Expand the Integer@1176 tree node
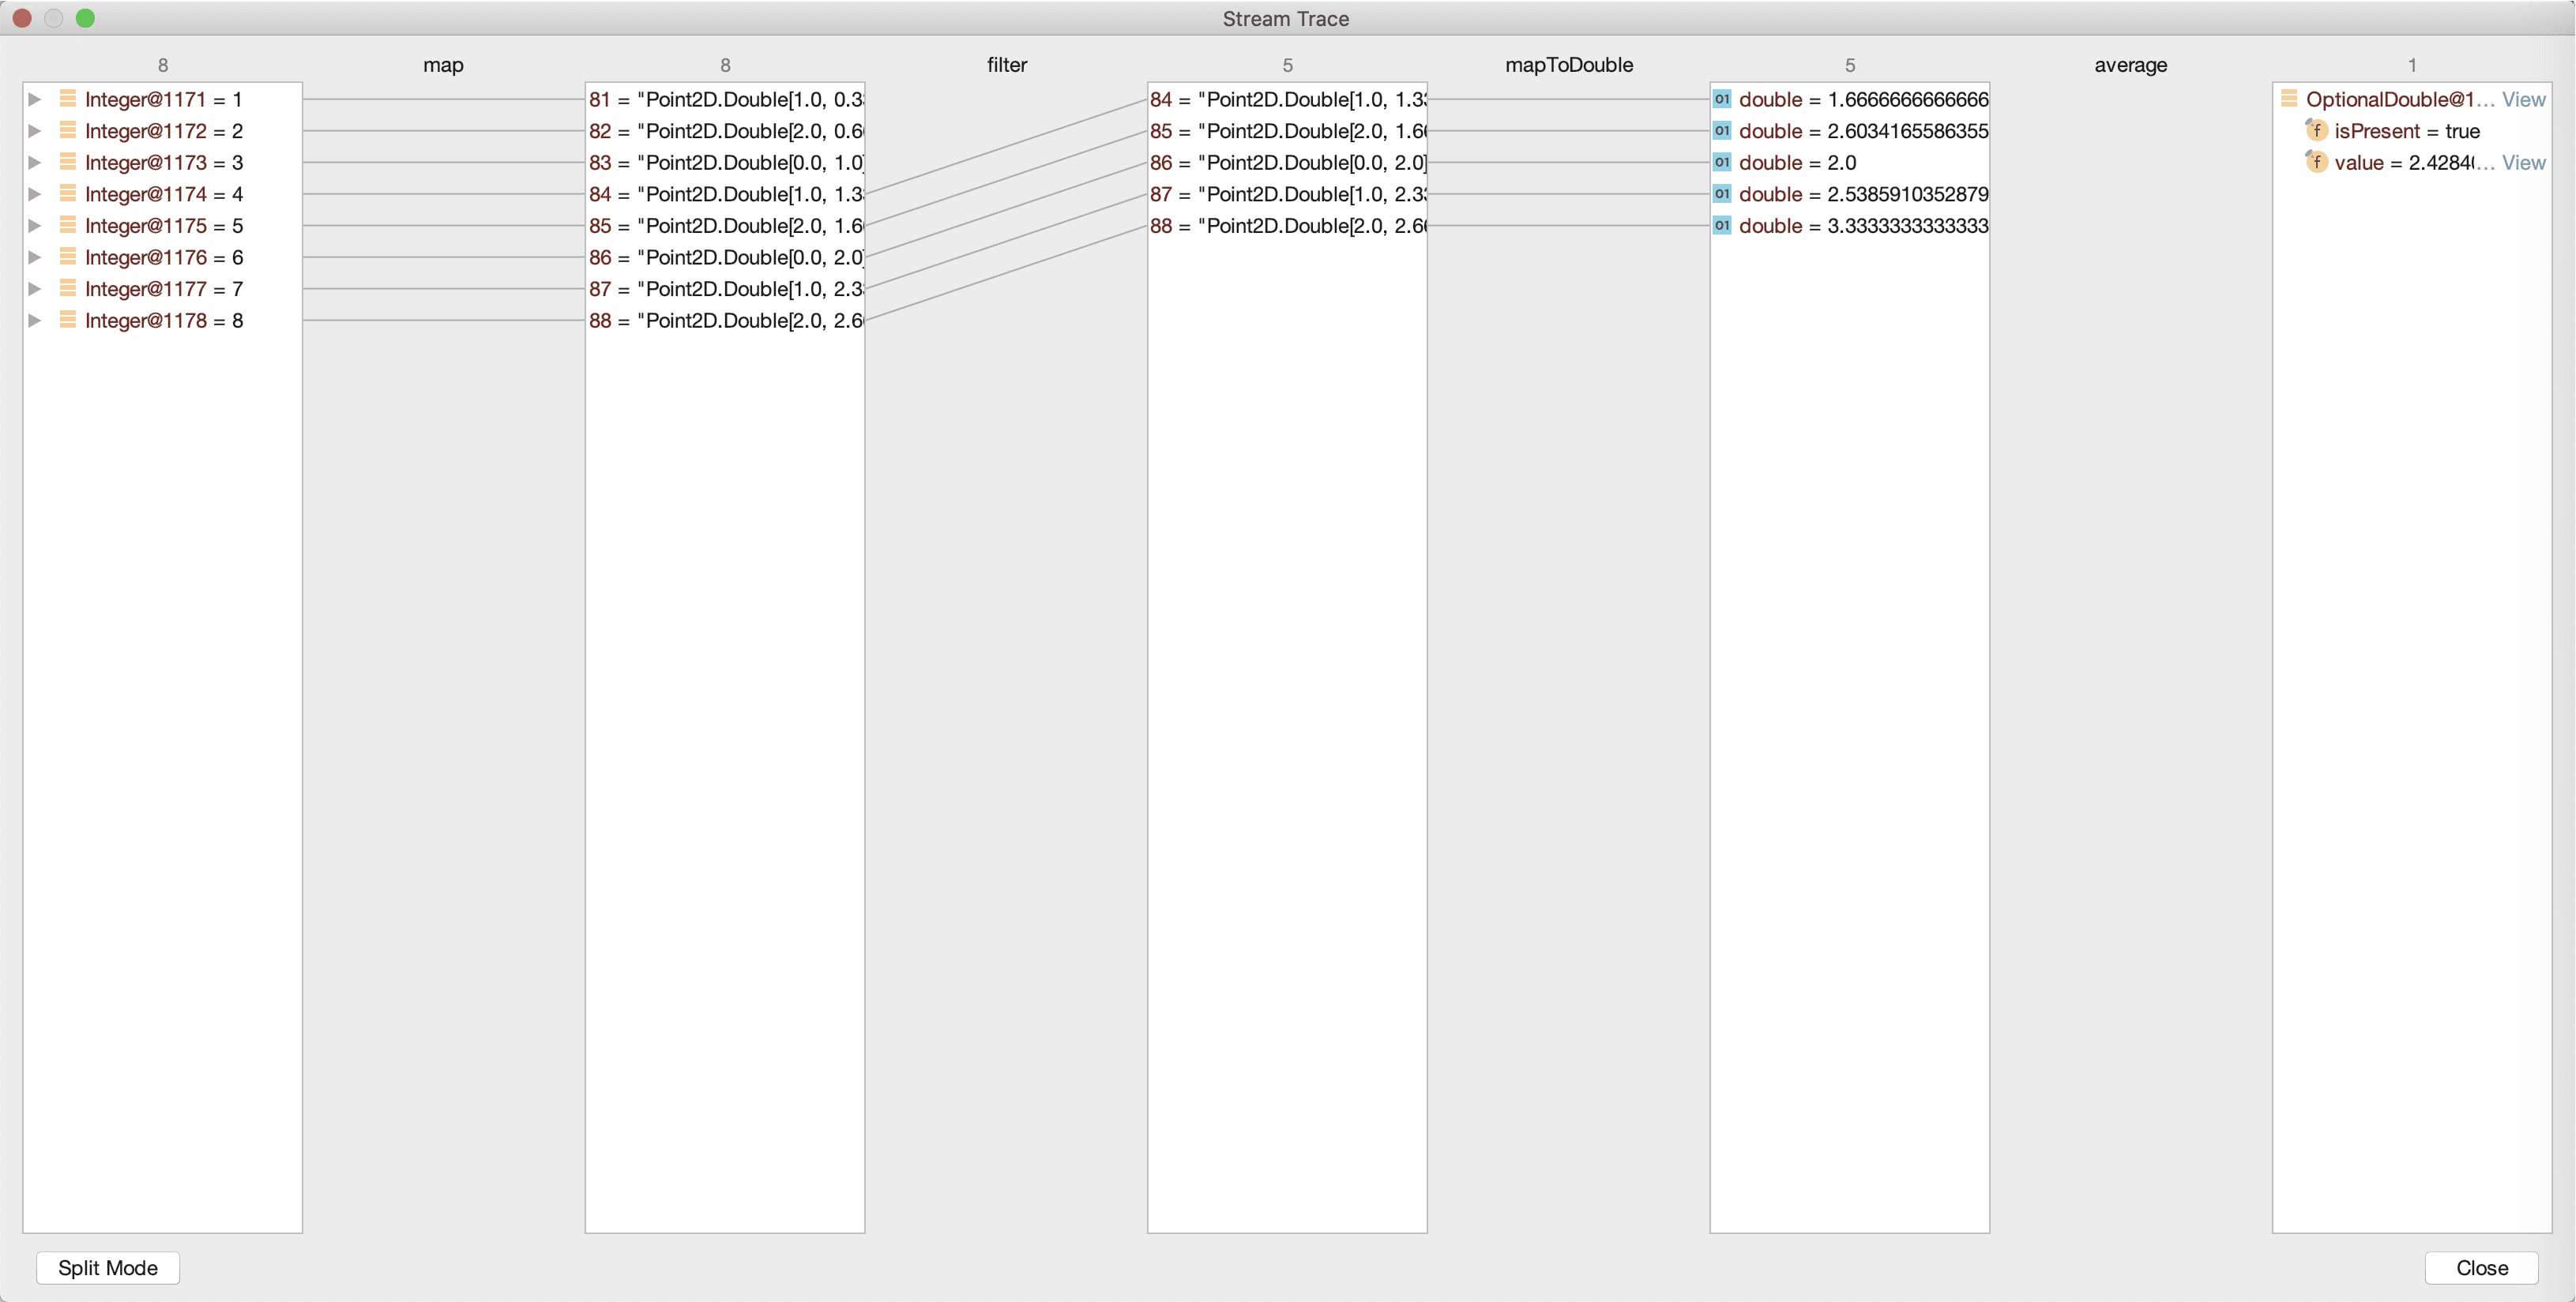2576x1302 pixels. [x=35, y=257]
